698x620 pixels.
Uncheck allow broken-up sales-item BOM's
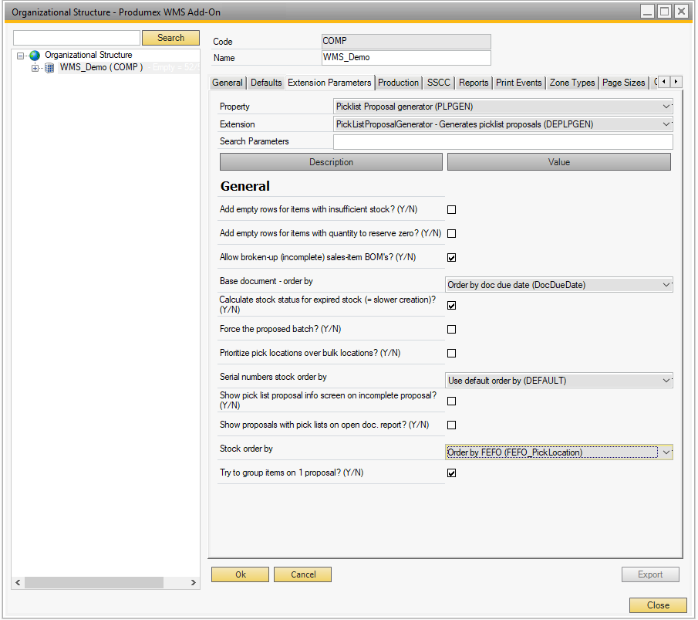point(452,257)
